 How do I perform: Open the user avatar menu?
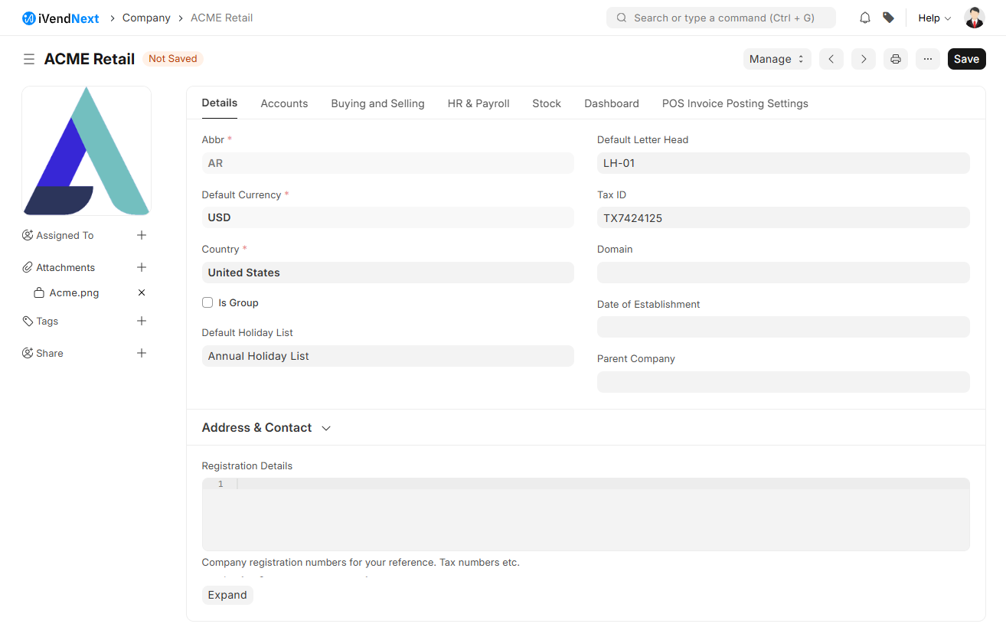point(975,18)
